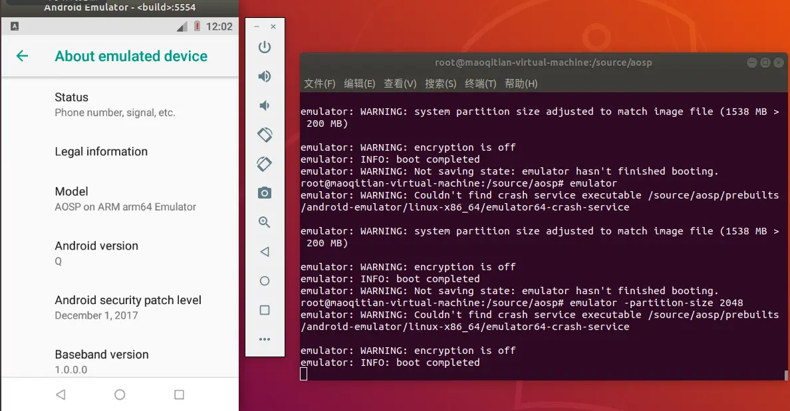Go back with the About emulated device arrow

point(22,56)
